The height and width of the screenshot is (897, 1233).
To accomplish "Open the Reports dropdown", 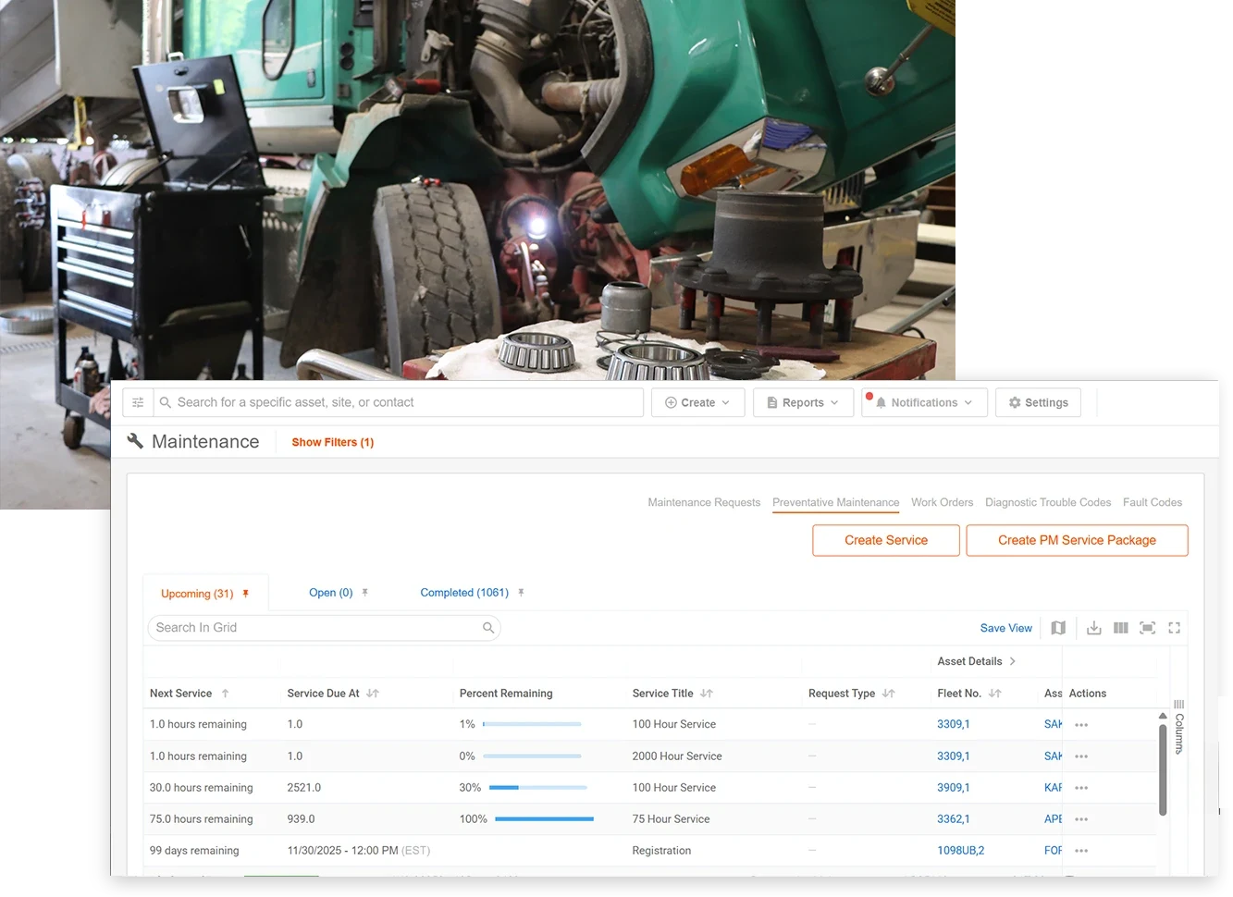I will 803,401.
